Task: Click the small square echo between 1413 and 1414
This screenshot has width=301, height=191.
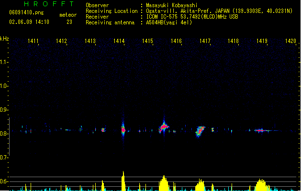Action: (103, 130)
